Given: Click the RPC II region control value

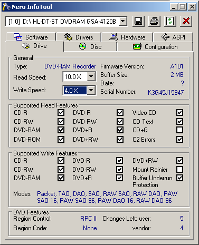Looking at the screenshot, I should tap(89, 219).
